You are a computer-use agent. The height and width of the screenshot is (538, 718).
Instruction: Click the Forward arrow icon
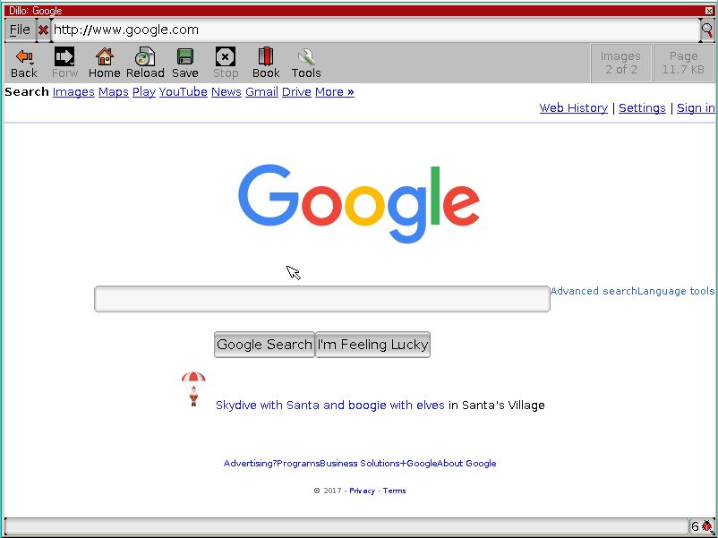click(64, 57)
